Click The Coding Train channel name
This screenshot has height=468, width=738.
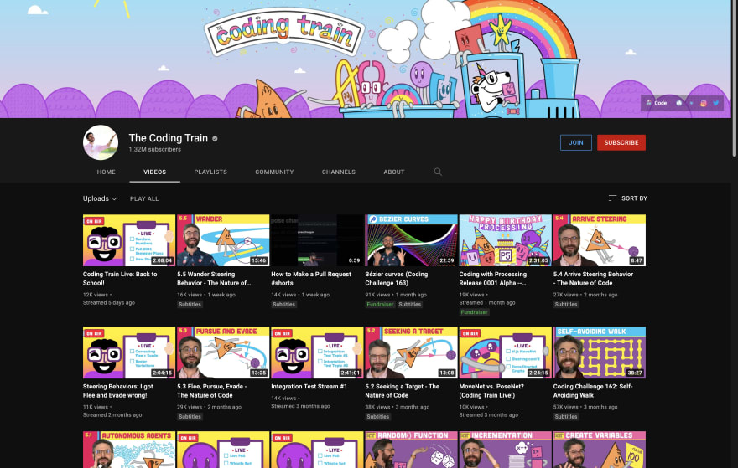[x=169, y=138]
